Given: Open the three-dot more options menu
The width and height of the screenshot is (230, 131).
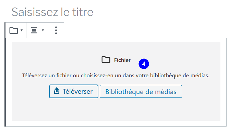Looking at the screenshot, I should pos(56,30).
